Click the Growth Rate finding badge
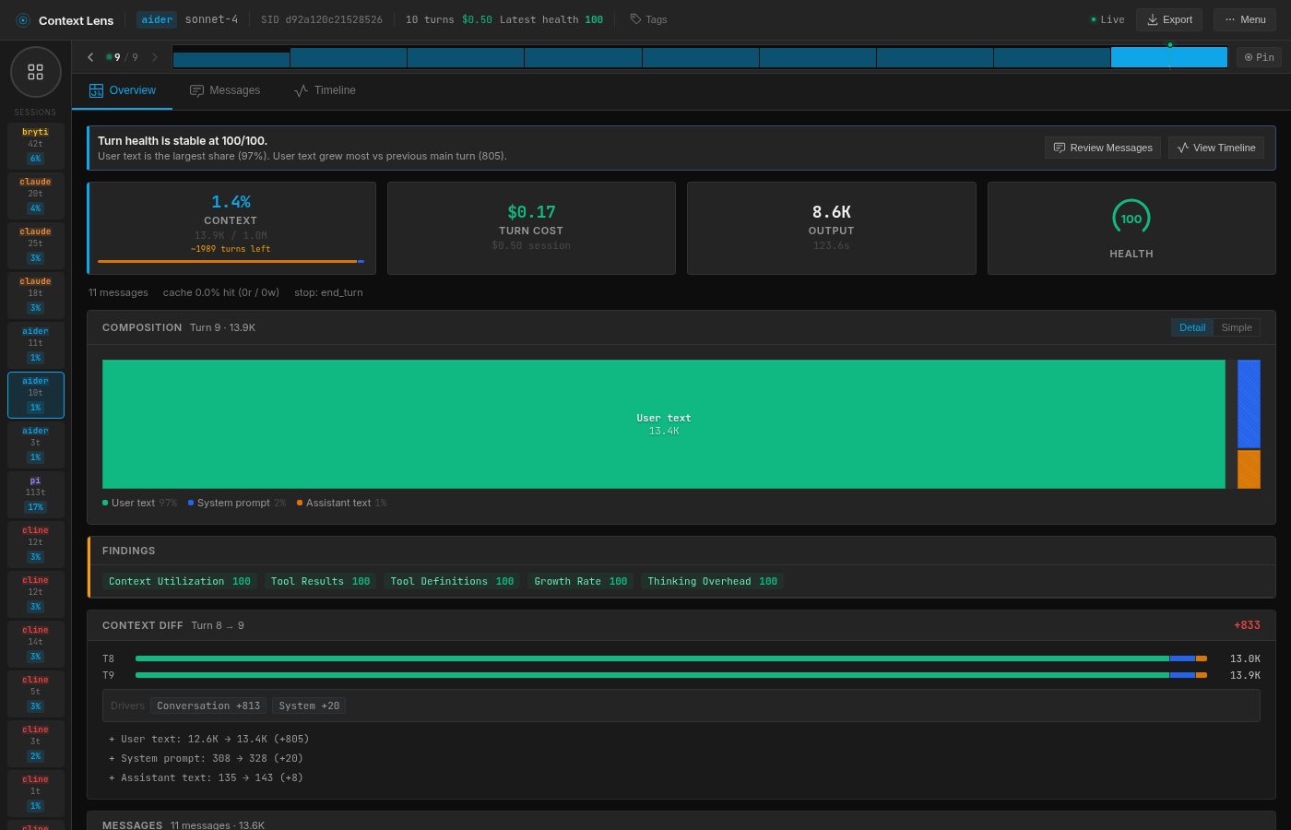Screen dimensions: 1291x830 (581, 581)
